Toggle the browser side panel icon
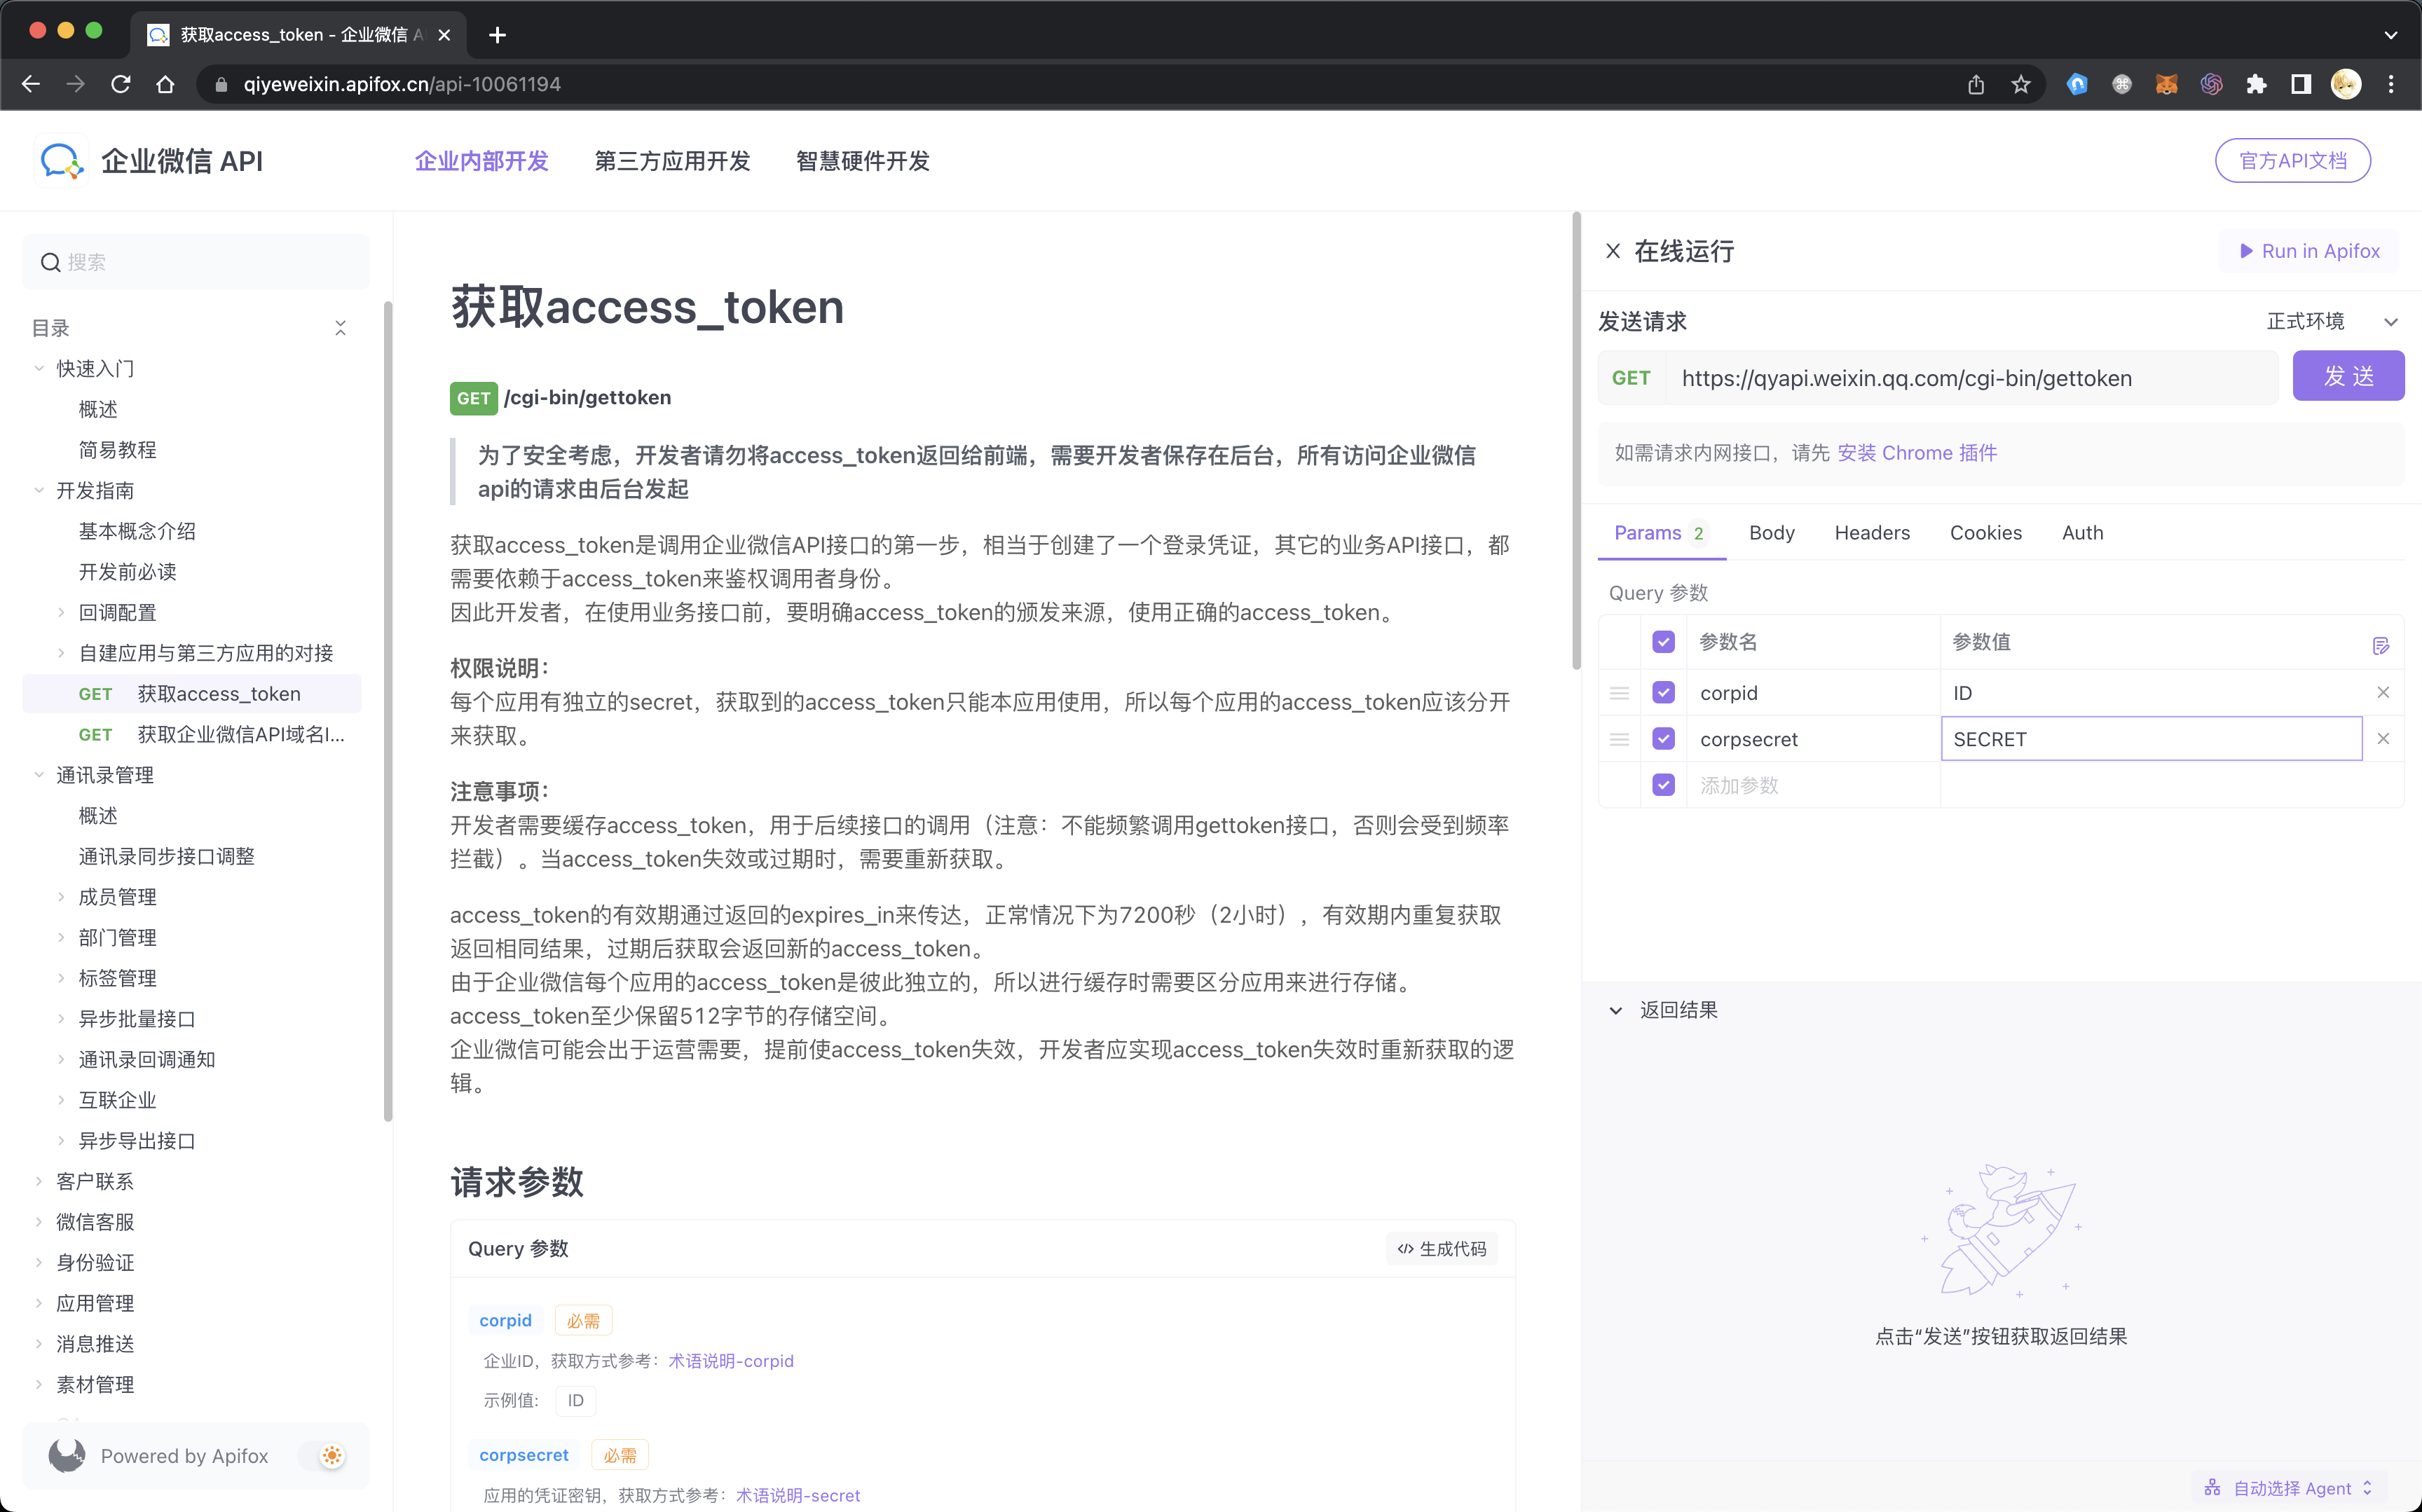This screenshot has width=2422, height=1512. (x=2301, y=84)
